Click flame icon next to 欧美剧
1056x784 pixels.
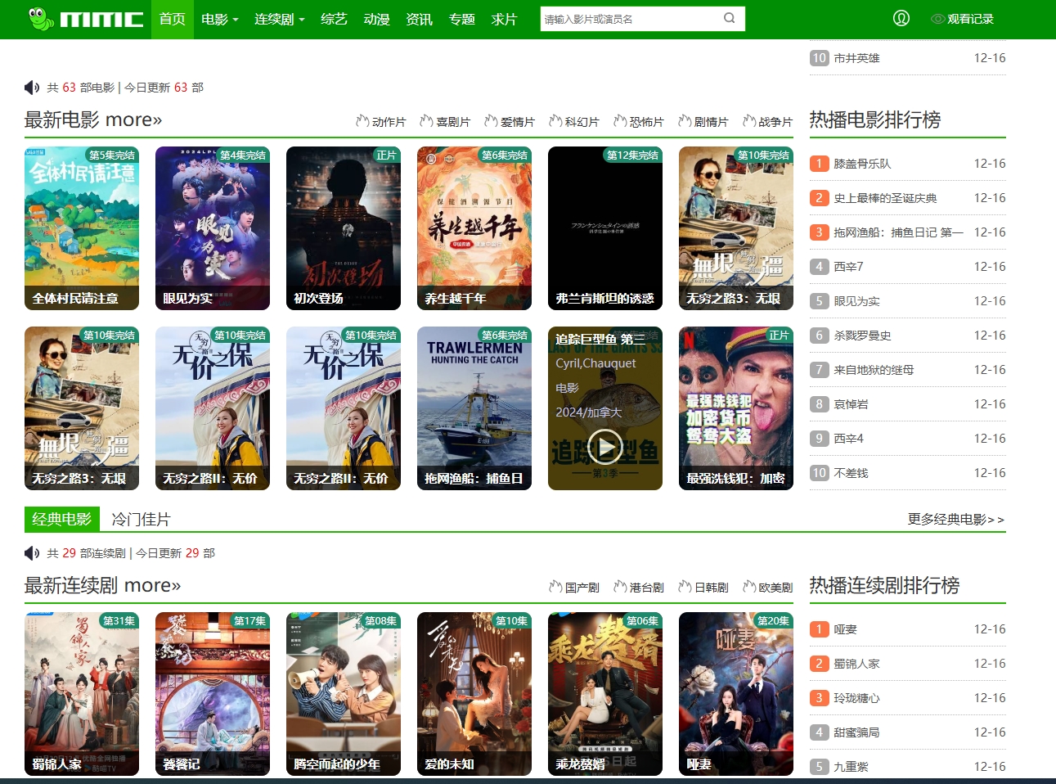(749, 587)
